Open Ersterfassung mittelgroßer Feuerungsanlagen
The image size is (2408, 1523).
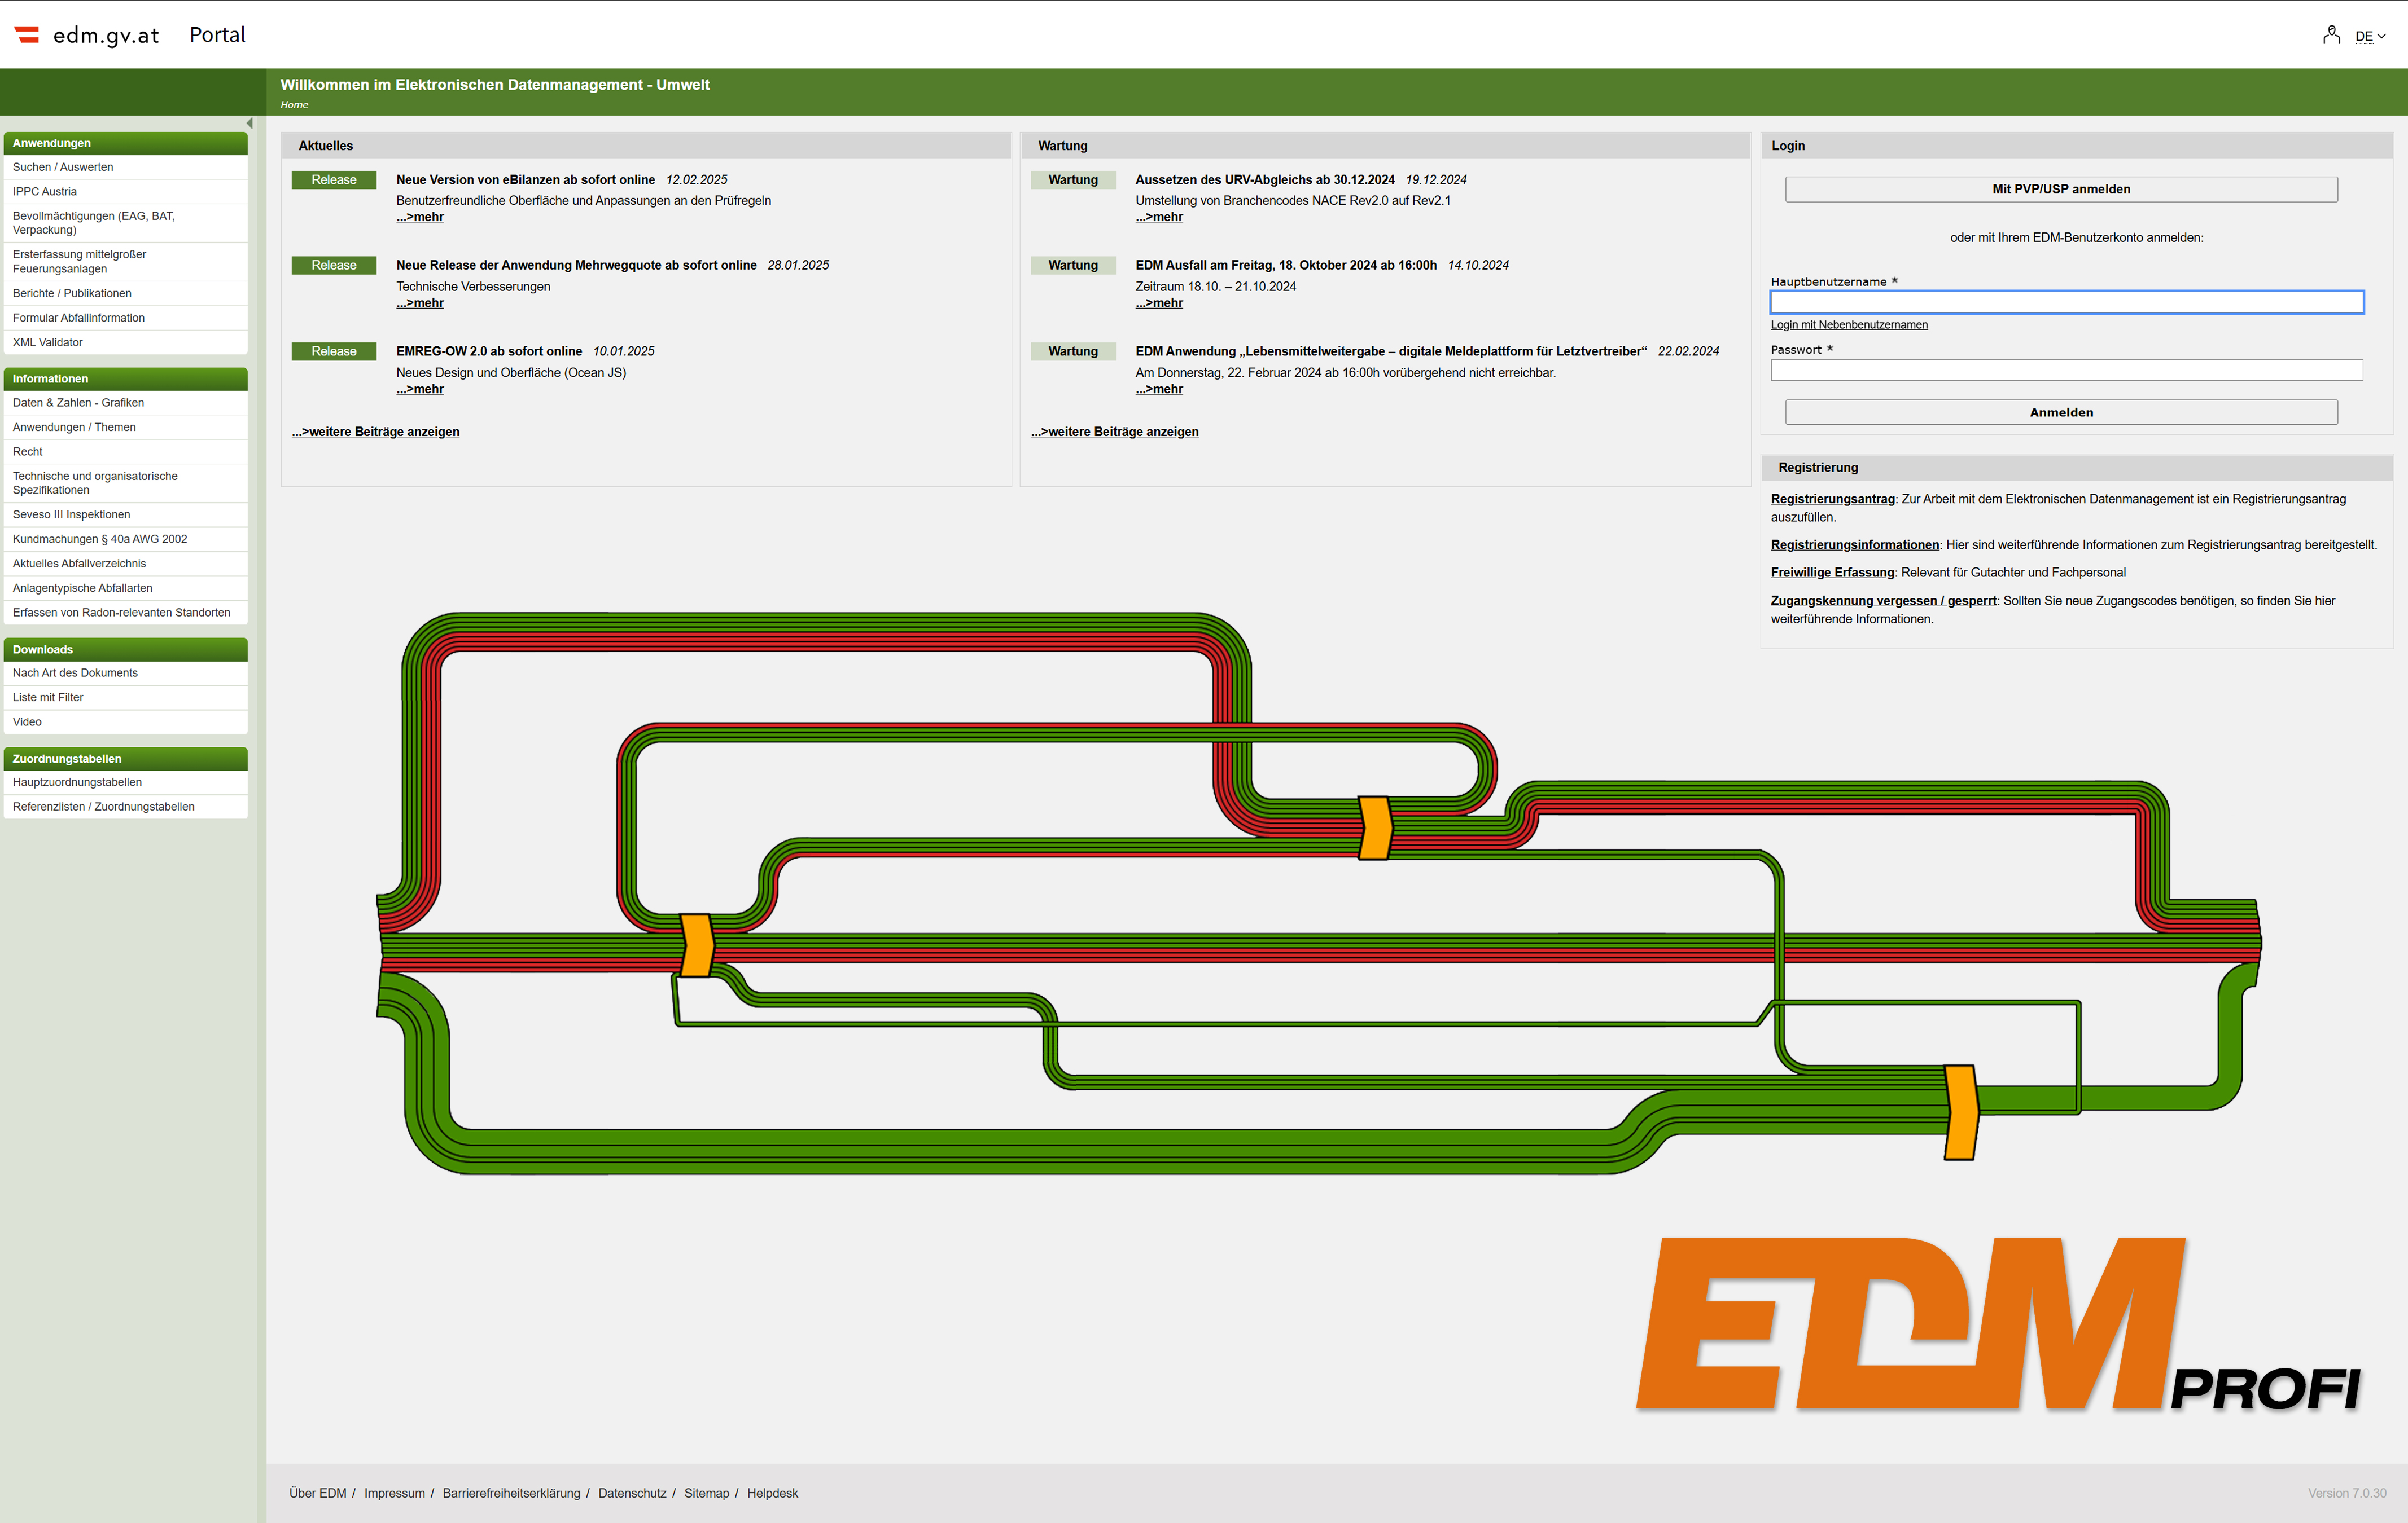tap(126, 262)
